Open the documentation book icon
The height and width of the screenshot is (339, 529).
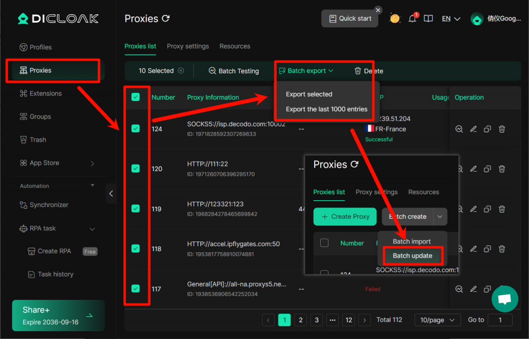click(x=428, y=19)
